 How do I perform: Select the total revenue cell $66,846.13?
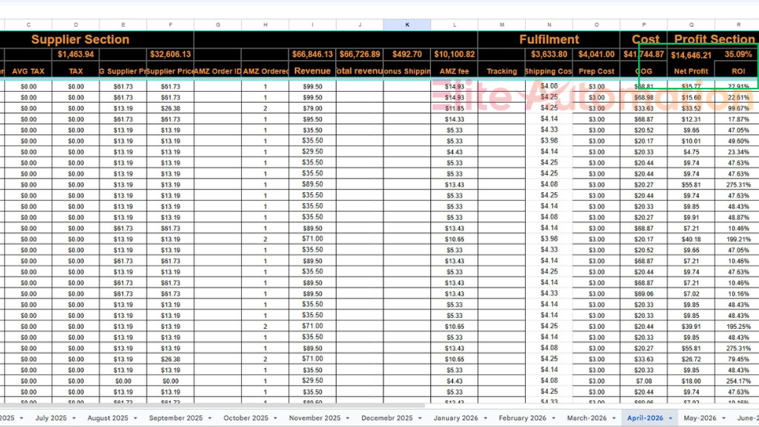[312, 55]
